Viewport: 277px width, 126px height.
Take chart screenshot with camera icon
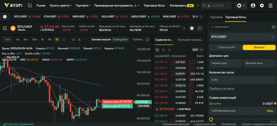click(x=79, y=40)
